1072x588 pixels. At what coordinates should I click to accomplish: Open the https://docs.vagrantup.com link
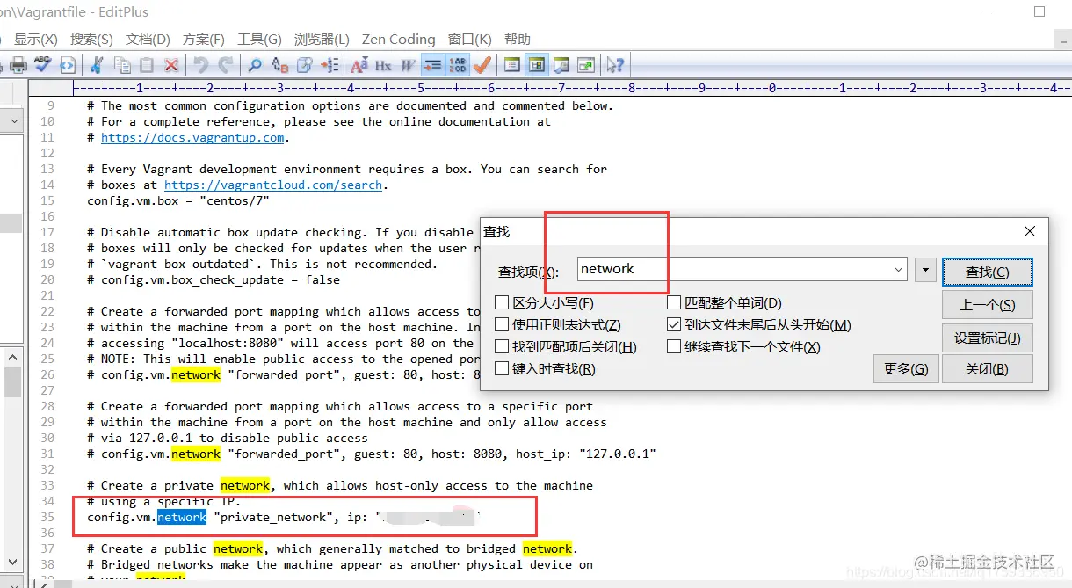(192, 137)
